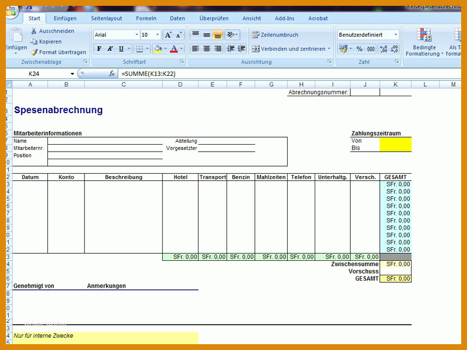Image resolution: width=467 pixels, height=350 pixels.
Task: Click the Ausschneiden scissors icon
Action: point(34,31)
